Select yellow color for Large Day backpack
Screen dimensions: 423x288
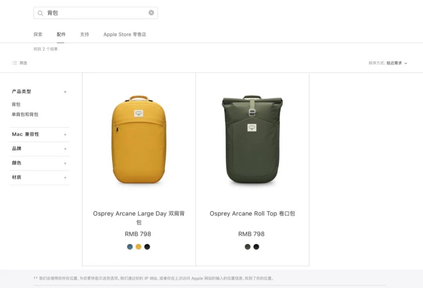tap(138, 247)
